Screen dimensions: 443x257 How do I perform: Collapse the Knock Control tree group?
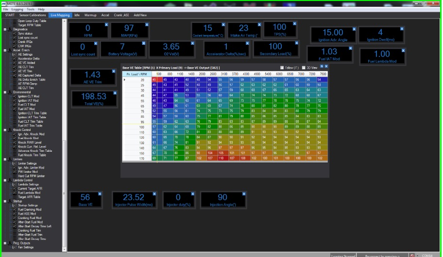pos(4,130)
